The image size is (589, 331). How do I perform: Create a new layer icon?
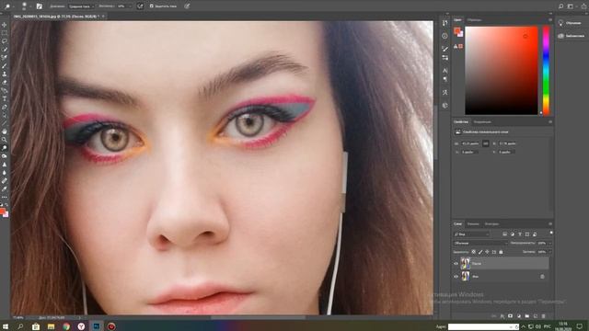coord(536,316)
